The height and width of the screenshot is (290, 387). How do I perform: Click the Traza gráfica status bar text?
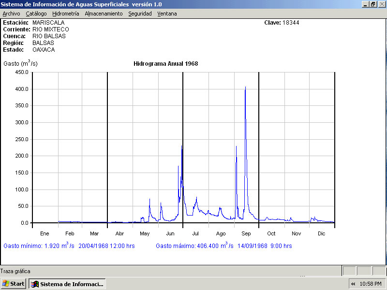coord(15,271)
